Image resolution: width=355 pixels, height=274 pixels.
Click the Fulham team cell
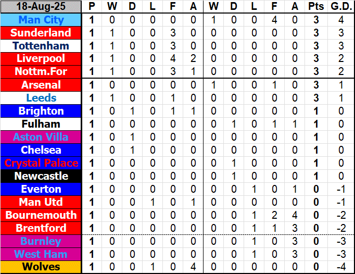[41, 124]
